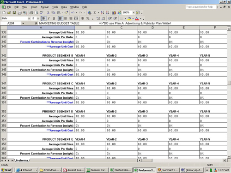Open the font name Helv dropdown
The width and height of the screenshot is (231, 173).
pyautogui.click(x=29, y=18)
